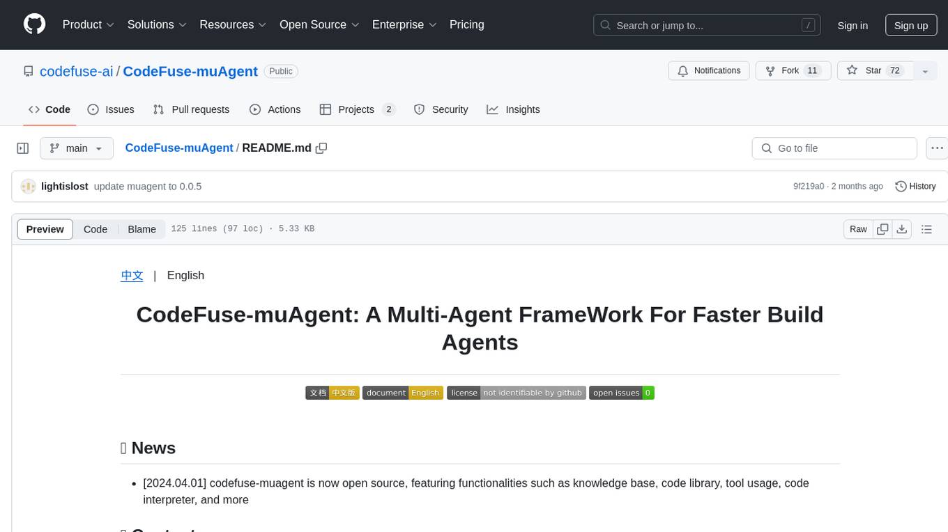Switch to the Code tab

tap(49, 109)
